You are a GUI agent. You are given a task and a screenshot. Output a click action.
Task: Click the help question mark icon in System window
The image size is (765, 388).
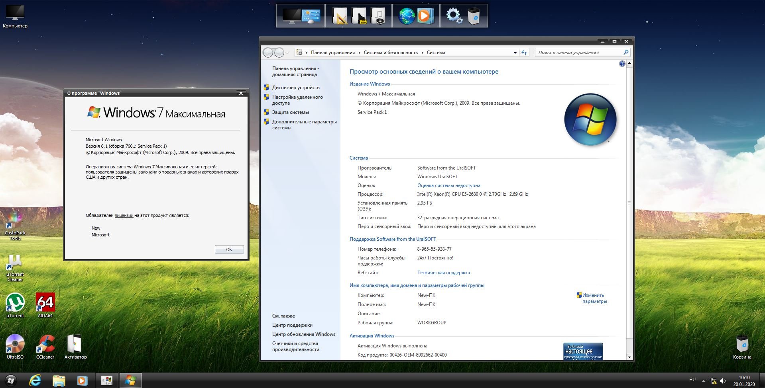(622, 64)
